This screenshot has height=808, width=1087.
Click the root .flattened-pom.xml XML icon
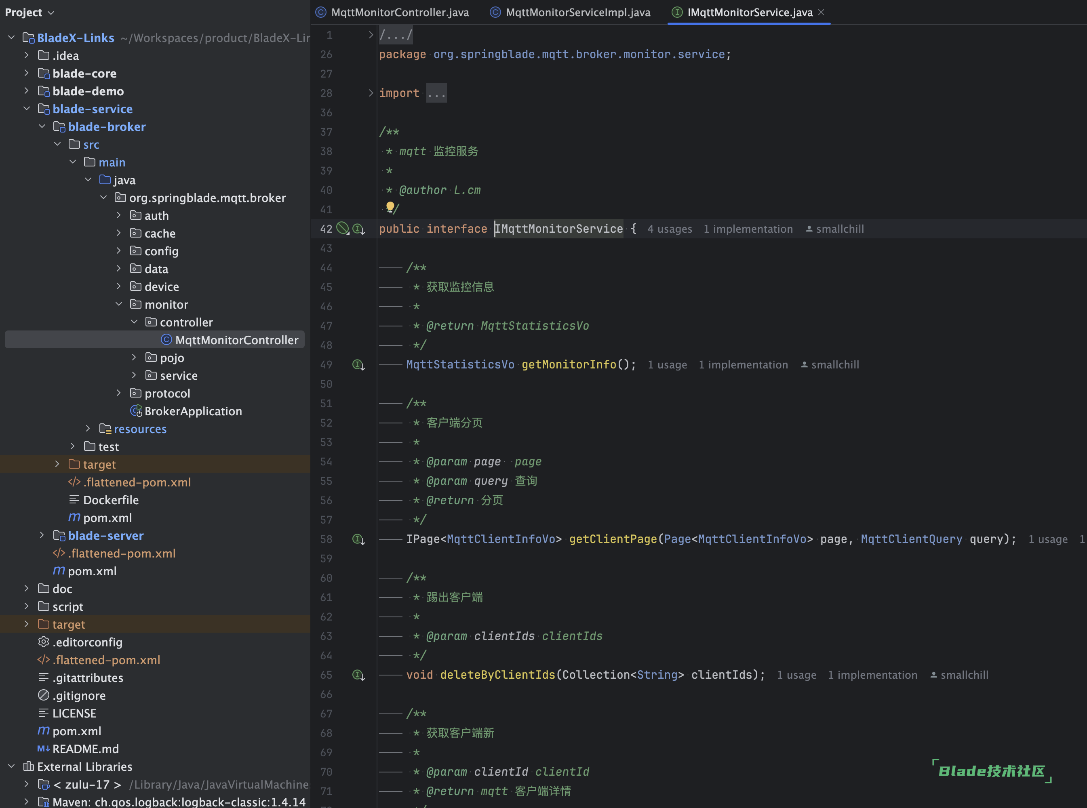coord(44,660)
